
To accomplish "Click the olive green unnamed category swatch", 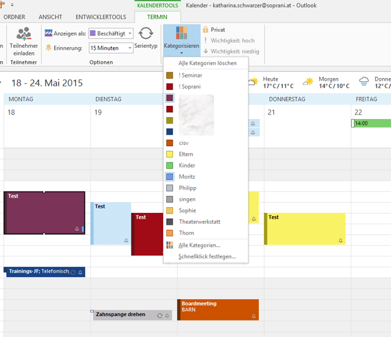I will point(169,120).
